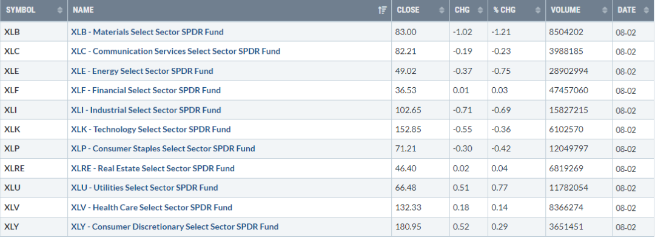This screenshot has width=655, height=238.
Task: Click the sort arrows beside CLOSE header
Action: 442,10
